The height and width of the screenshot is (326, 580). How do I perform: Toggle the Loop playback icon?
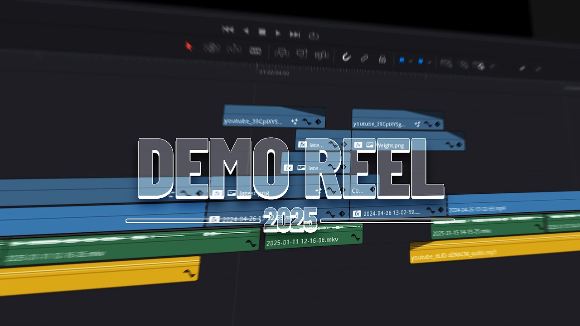pyautogui.click(x=314, y=35)
